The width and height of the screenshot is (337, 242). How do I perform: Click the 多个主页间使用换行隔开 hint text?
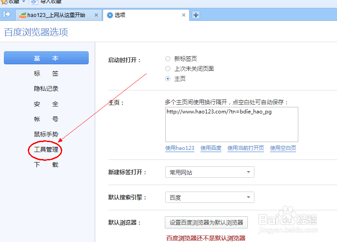click(226, 102)
